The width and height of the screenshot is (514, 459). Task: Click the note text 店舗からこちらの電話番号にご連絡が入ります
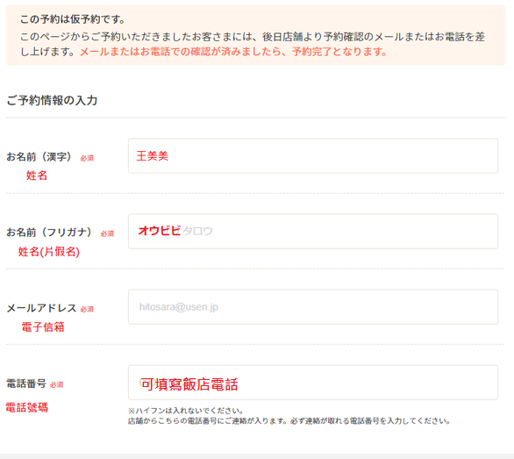(207, 421)
